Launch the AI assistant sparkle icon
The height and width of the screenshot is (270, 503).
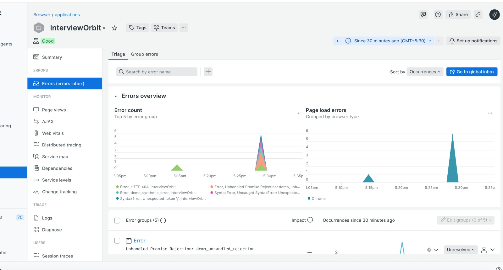(494, 14)
